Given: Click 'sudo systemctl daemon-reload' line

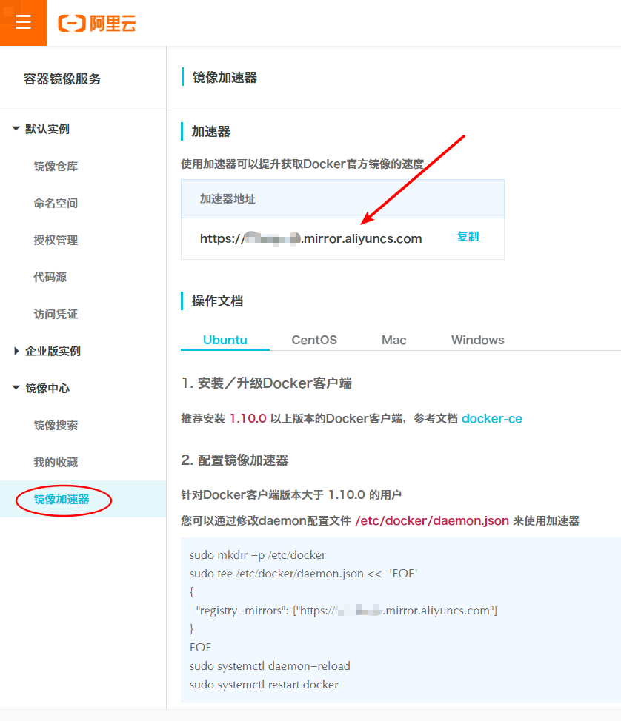Looking at the screenshot, I should click(x=270, y=665).
